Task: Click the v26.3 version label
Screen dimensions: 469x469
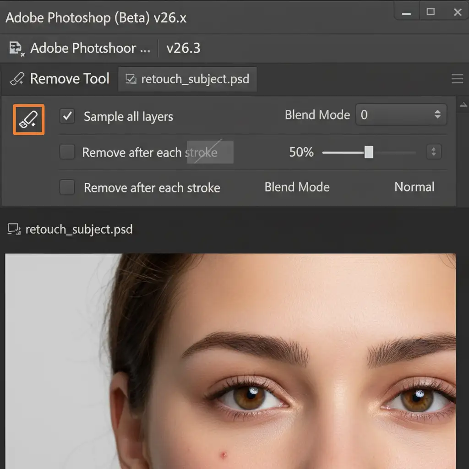Action: click(183, 48)
